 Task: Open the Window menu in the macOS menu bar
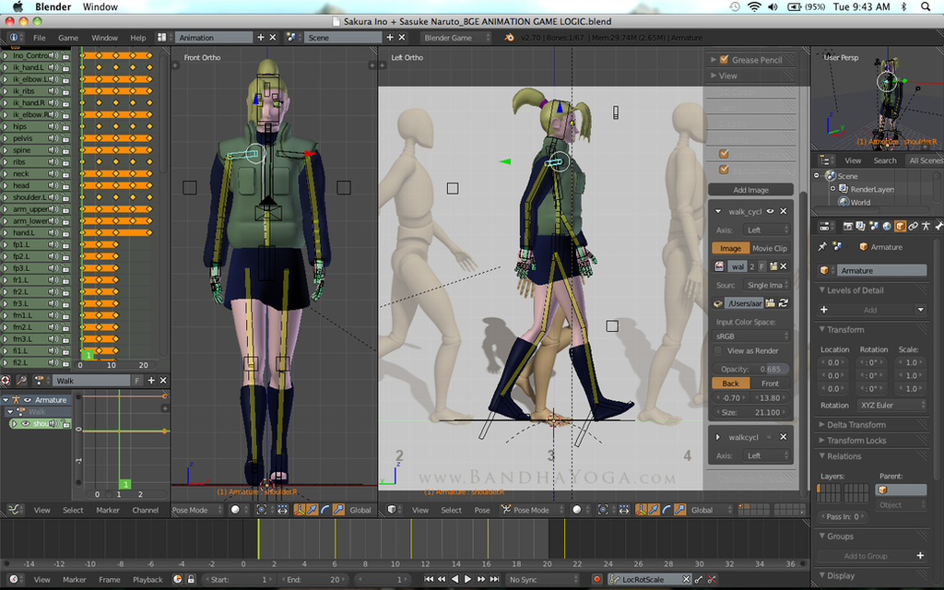tap(100, 6)
